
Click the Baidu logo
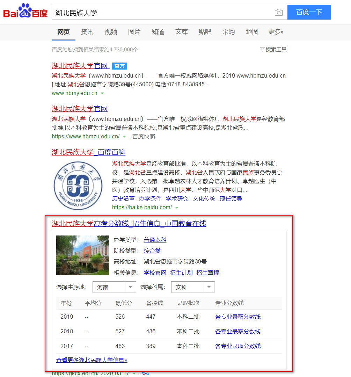click(25, 12)
